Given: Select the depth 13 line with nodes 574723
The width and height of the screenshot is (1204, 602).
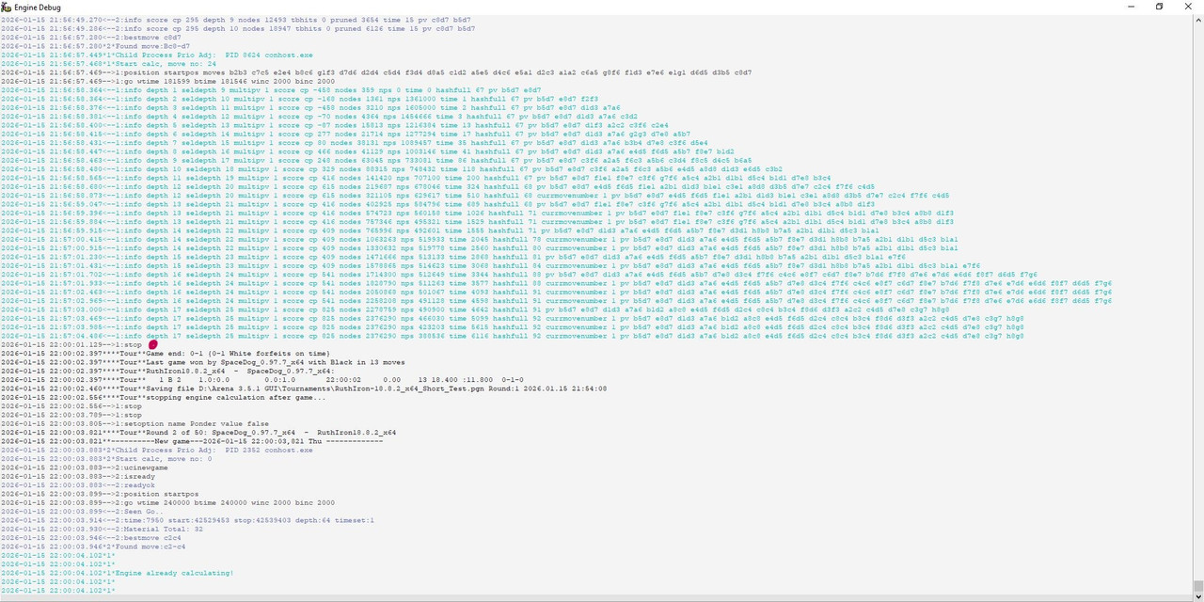Looking at the screenshot, I should [478, 213].
